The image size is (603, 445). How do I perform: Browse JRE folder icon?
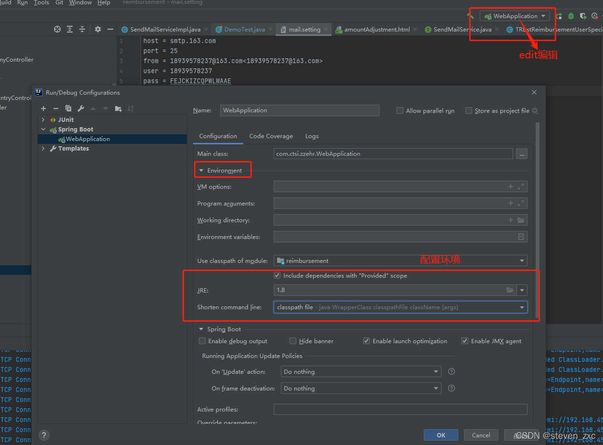click(510, 290)
